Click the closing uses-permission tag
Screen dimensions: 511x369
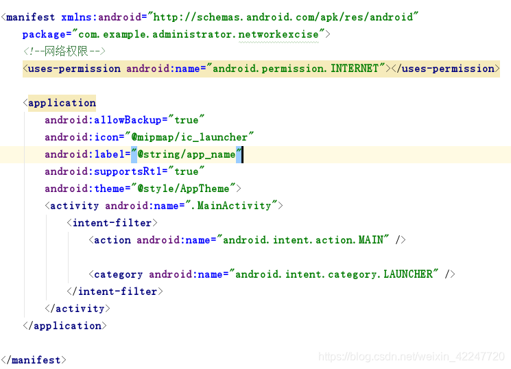coord(445,69)
